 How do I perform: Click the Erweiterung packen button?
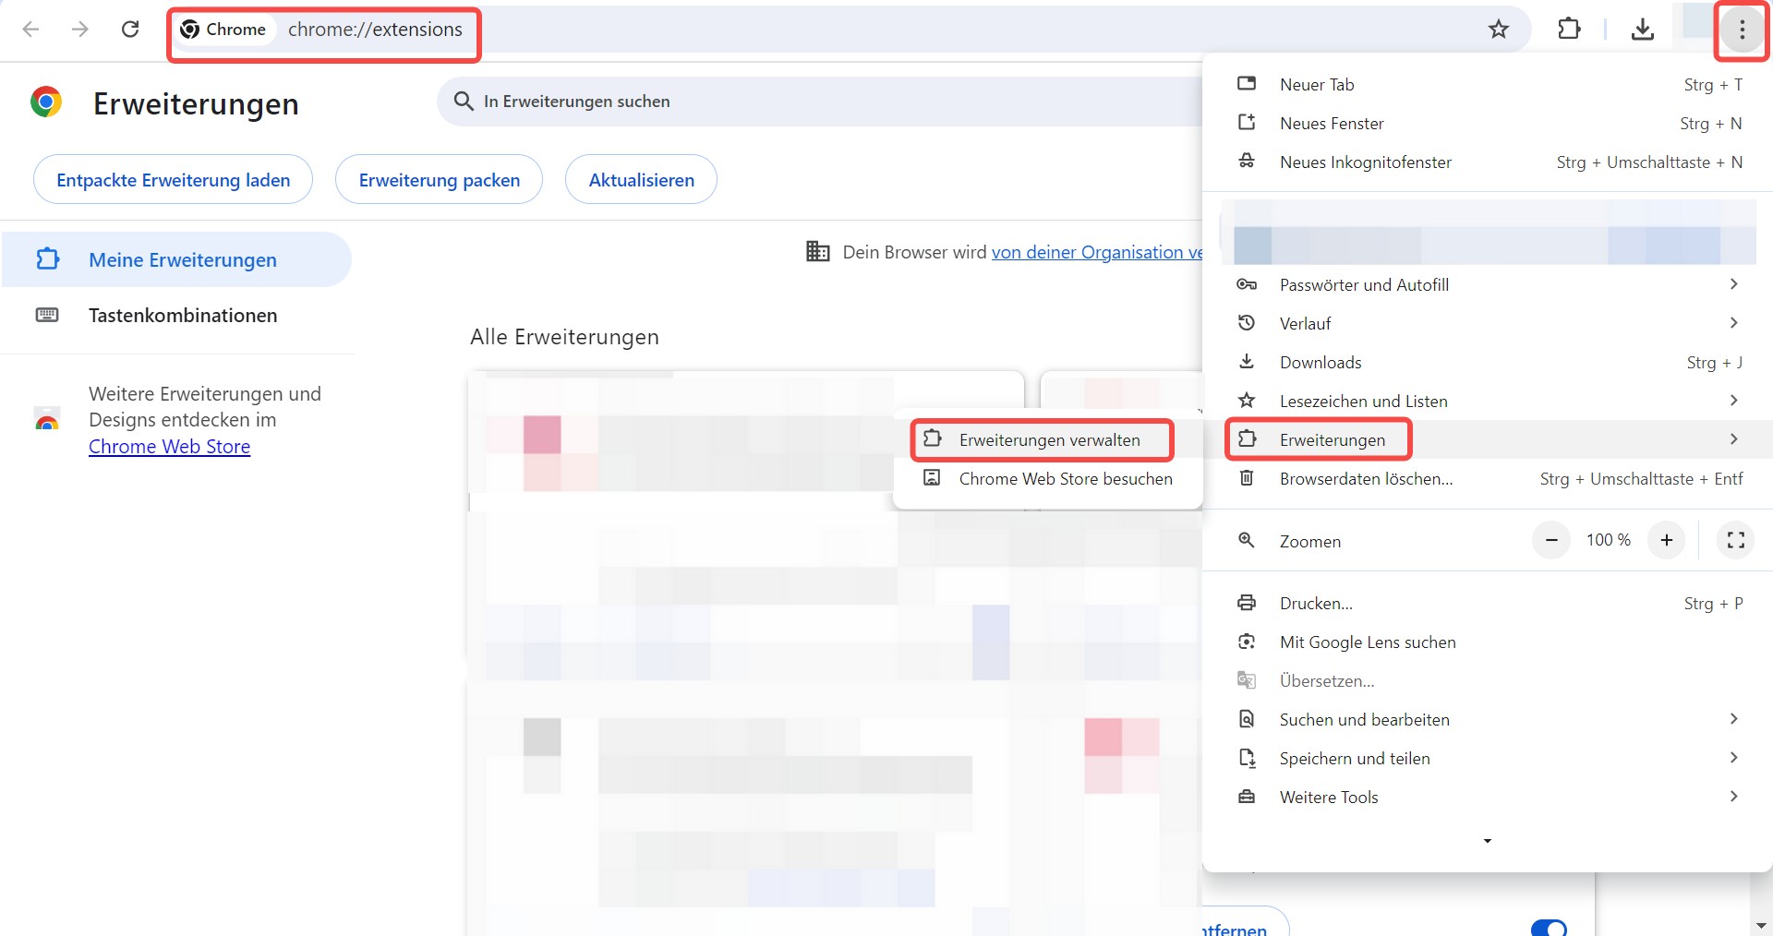click(x=439, y=179)
